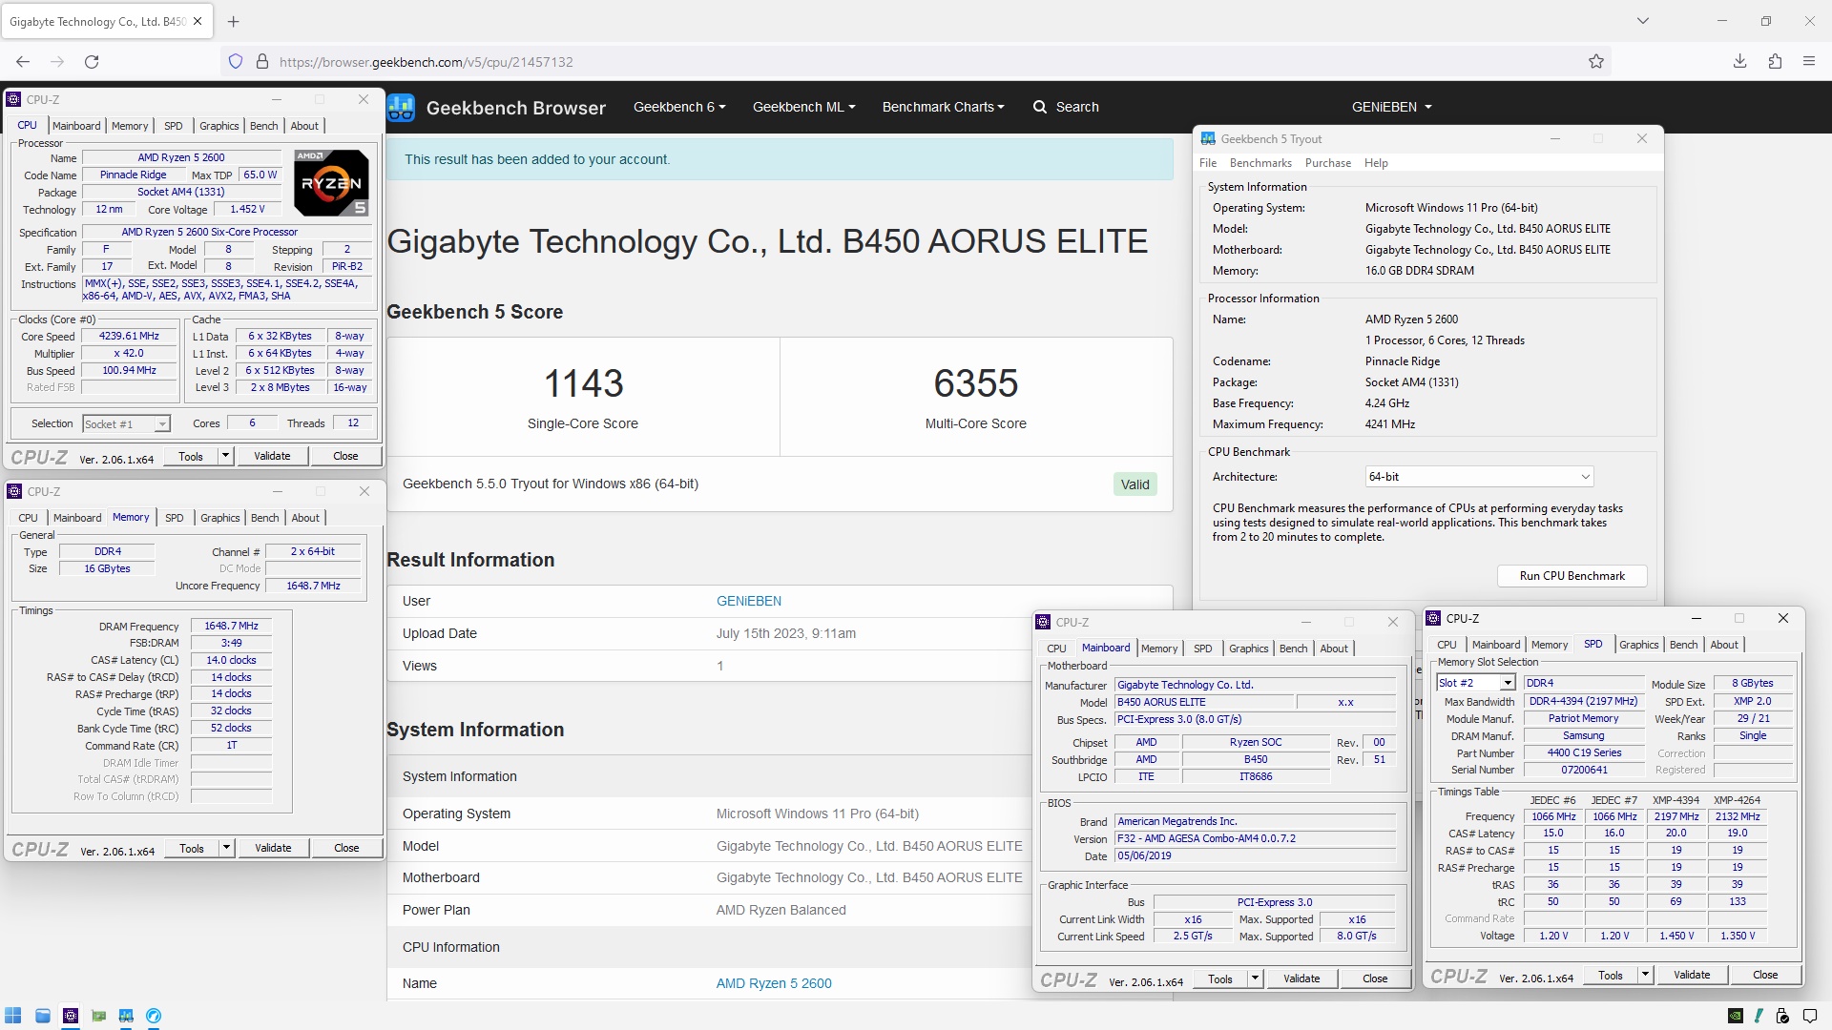Expand Tools arrow in CPU-Z Memory window
Screen dimensions: 1832x1030
tap(226, 848)
